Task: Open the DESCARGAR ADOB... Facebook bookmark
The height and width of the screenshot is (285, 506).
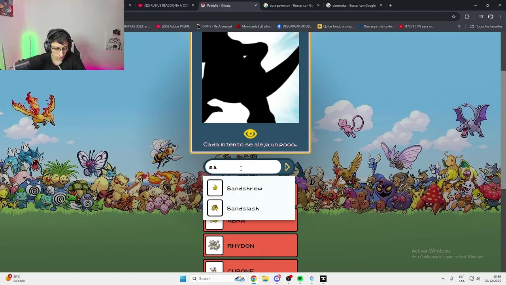Action: (295, 27)
